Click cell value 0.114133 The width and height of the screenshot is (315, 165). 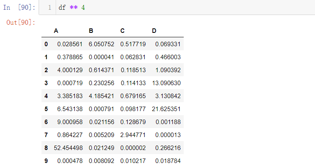pyautogui.click(x=133, y=83)
